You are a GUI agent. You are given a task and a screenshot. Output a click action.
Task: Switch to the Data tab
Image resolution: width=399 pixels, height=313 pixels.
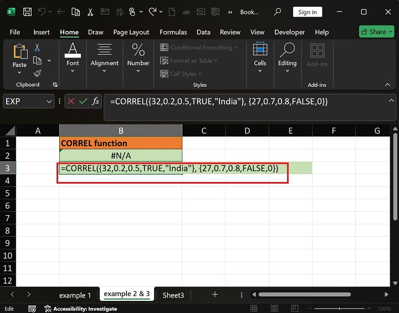(203, 32)
